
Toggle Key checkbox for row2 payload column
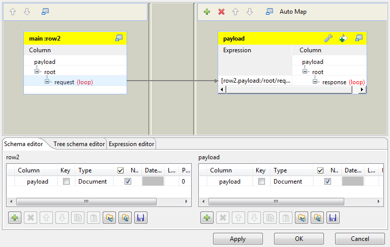tap(66, 182)
